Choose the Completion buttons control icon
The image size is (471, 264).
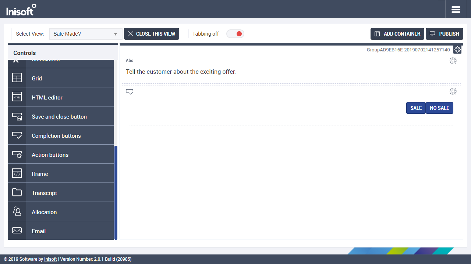(17, 135)
